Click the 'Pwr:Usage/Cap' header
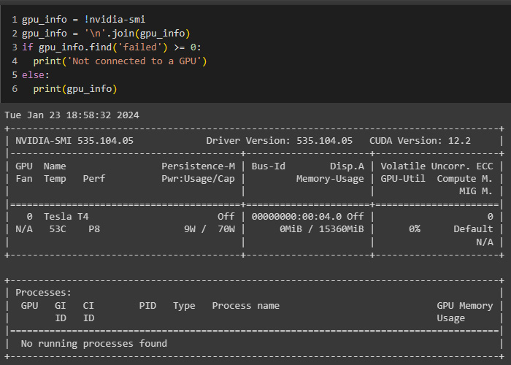 pyautogui.click(x=198, y=179)
